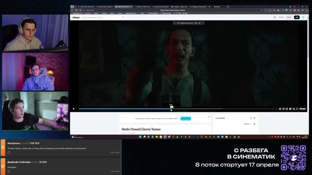Click the bottom webcam feed
This screenshot has height=175, width=312.
[x=35, y=111]
